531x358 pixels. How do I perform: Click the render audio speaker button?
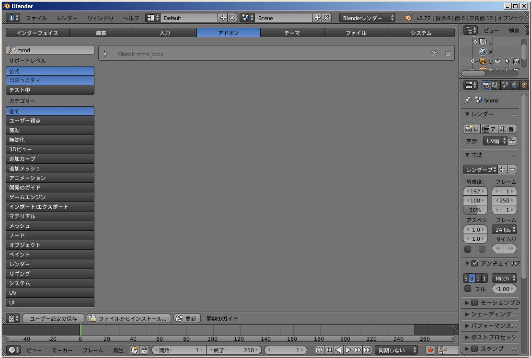507,129
